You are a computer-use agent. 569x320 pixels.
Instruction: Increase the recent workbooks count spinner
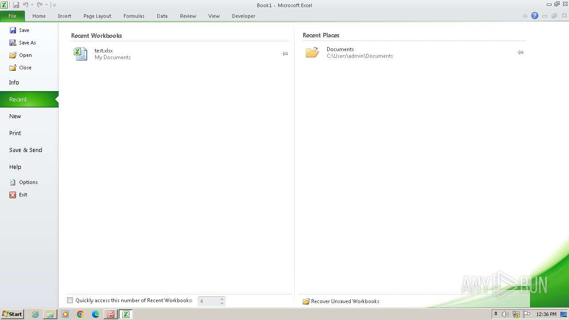coord(222,299)
